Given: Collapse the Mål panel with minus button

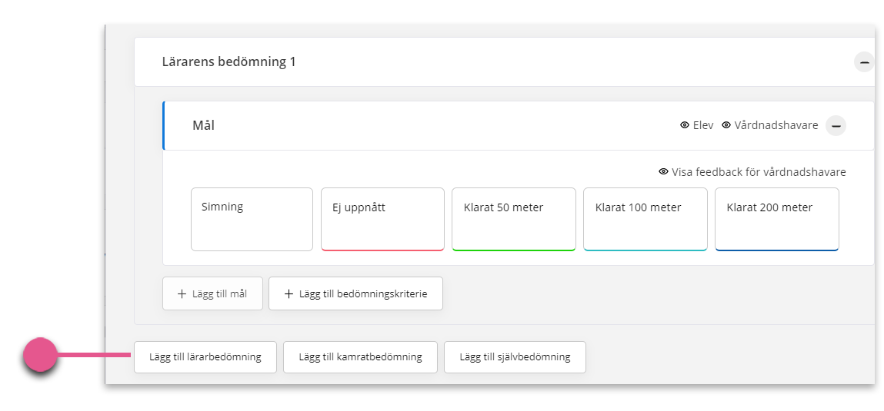Looking at the screenshot, I should pyautogui.click(x=836, y=125).
